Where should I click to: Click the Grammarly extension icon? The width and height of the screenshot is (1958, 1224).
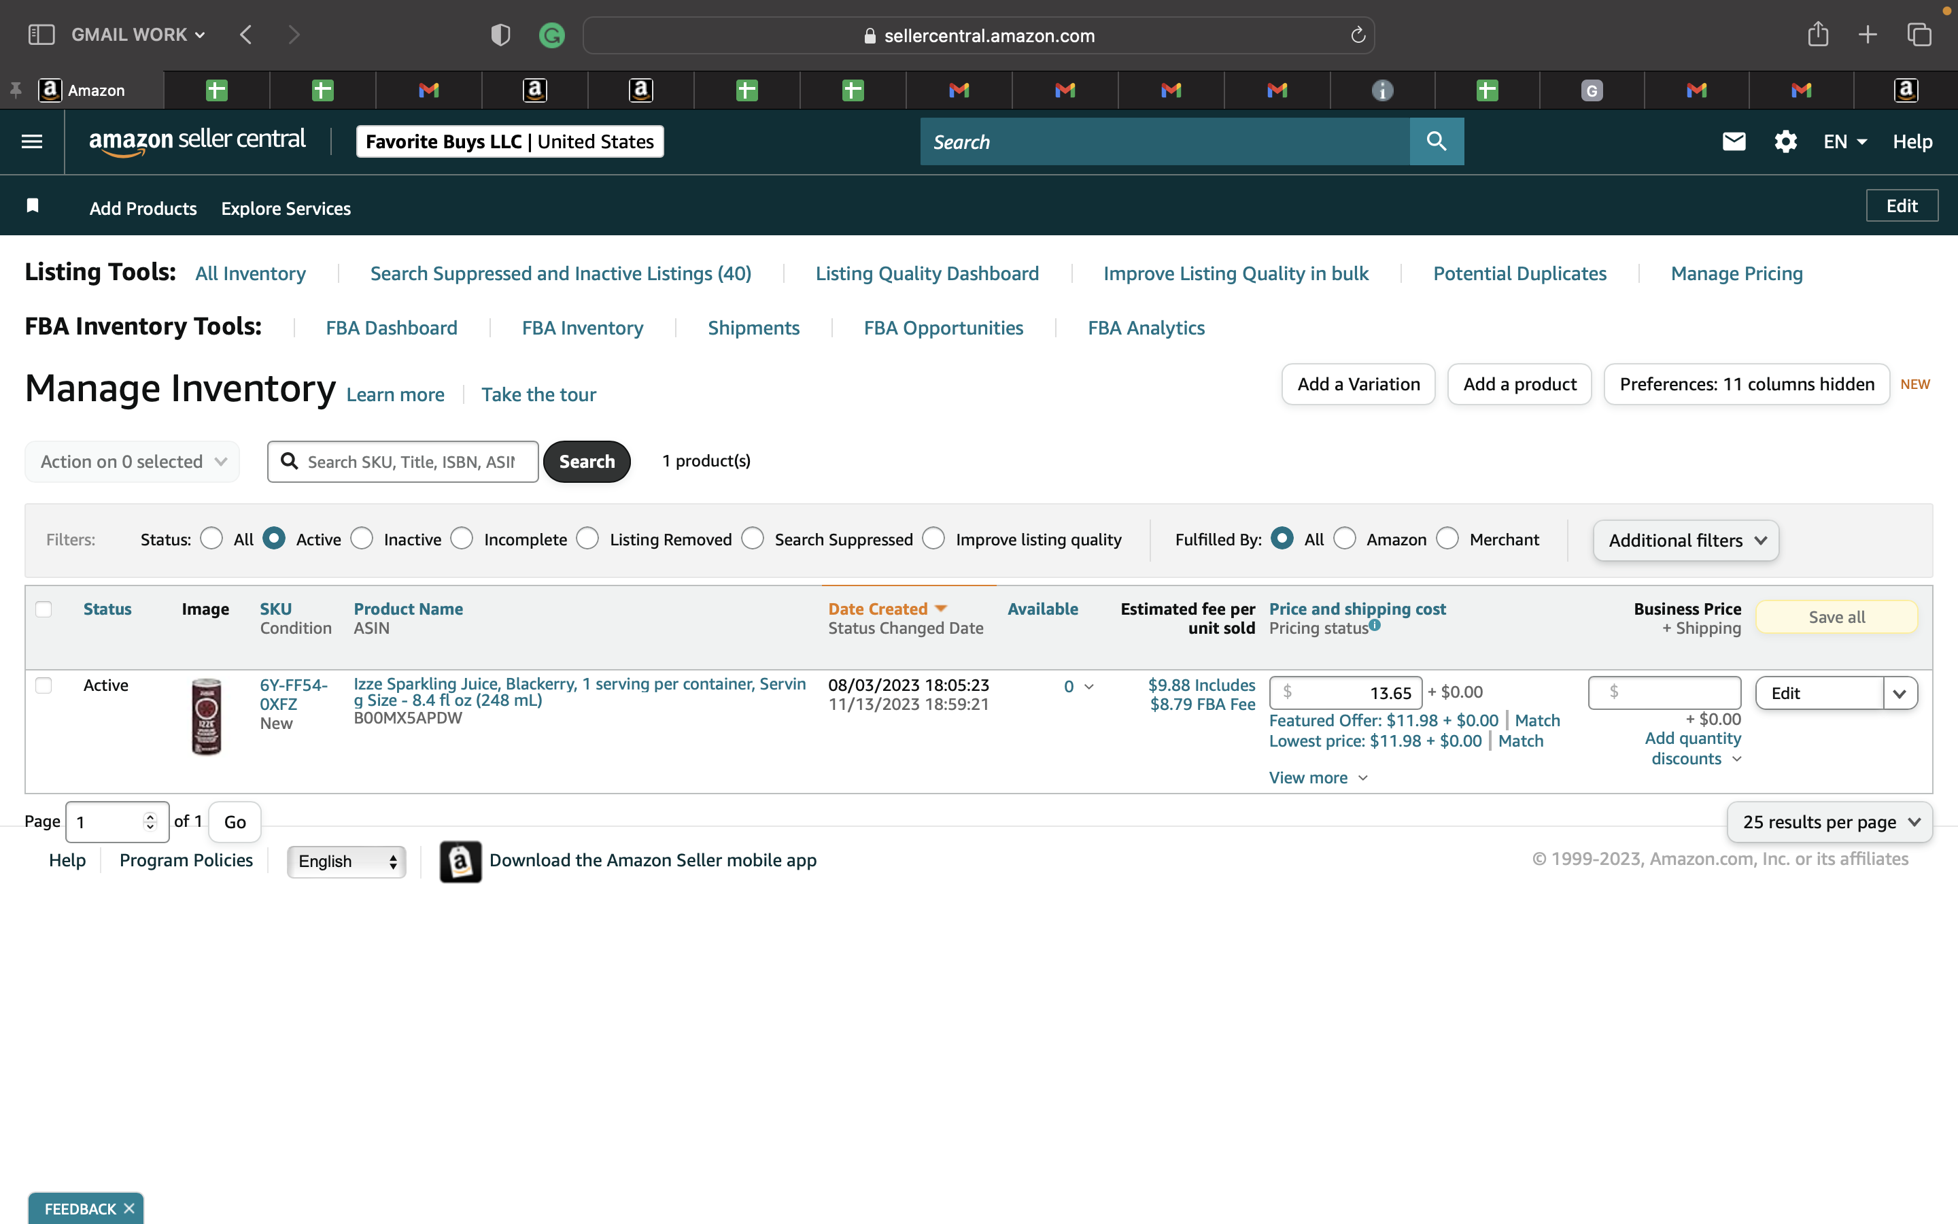tap(552, 35)
